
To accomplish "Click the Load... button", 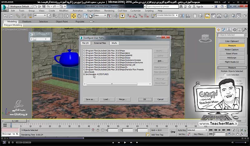I will pyautogui.click(x=107, y=99).
